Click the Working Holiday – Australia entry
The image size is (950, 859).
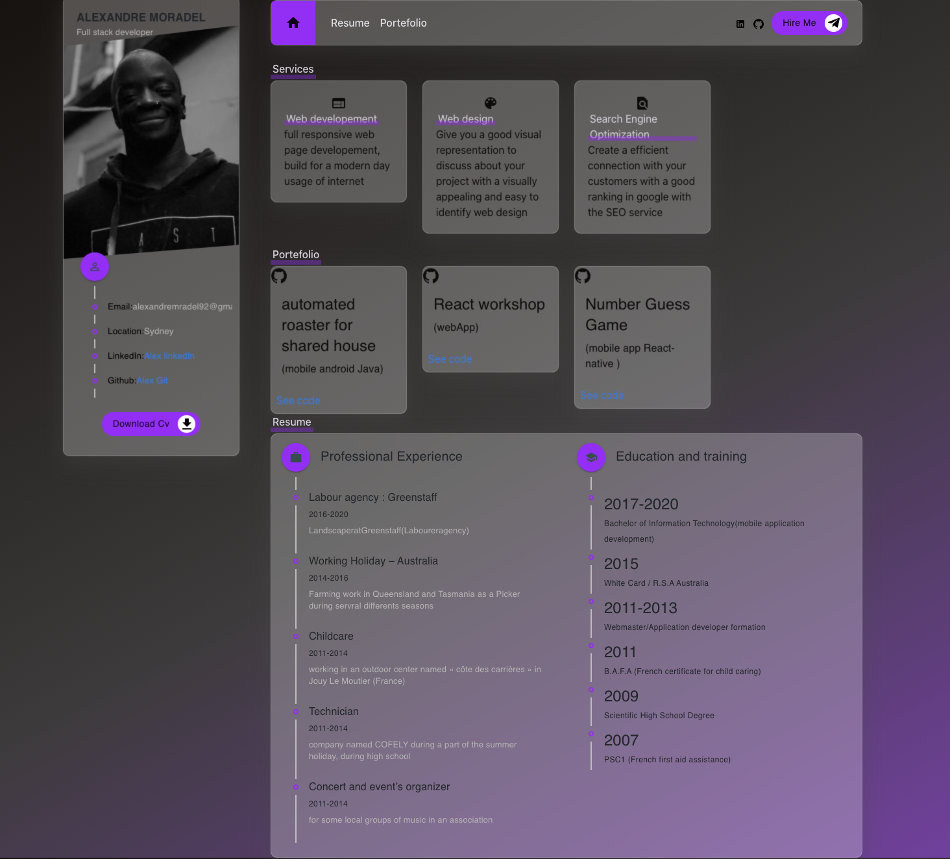pyautogui.click(x=373, y=561)
